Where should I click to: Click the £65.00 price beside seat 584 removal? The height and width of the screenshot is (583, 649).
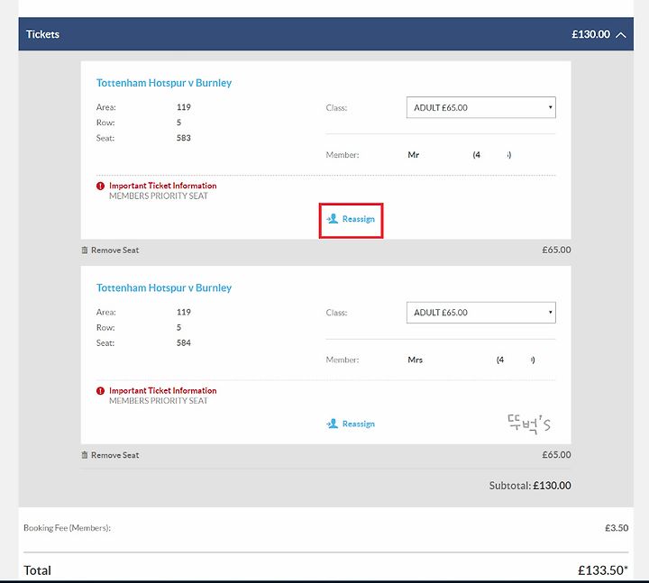557,455
